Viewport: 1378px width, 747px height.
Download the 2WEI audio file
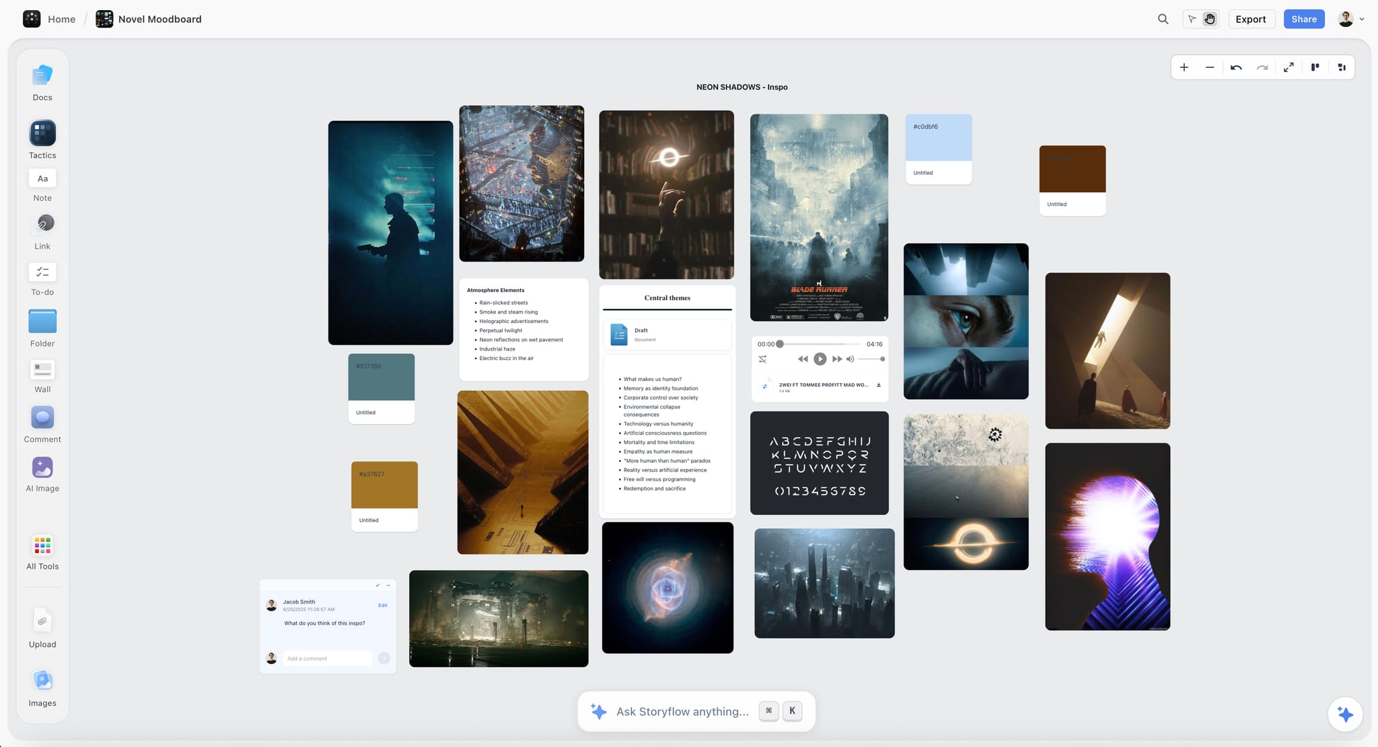pyautogui.click(x=879, y=386)
